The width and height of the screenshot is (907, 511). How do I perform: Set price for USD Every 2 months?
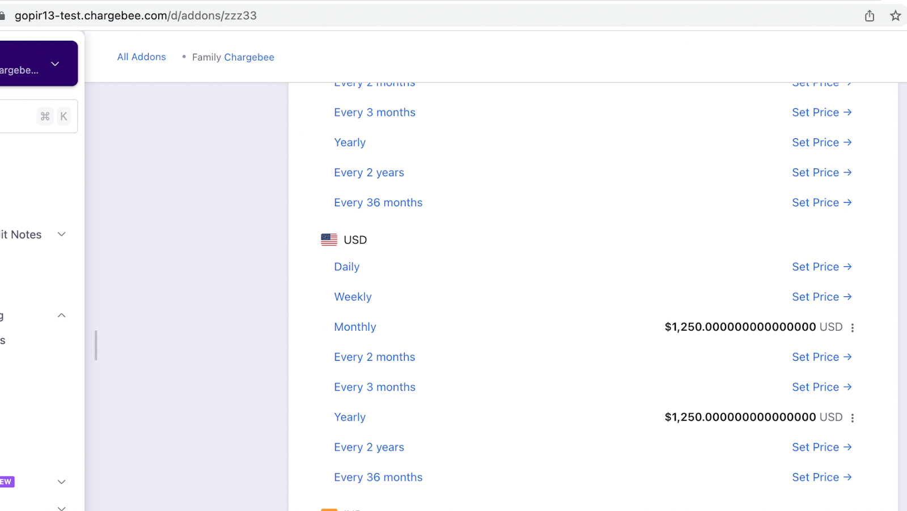pos(821,357)
